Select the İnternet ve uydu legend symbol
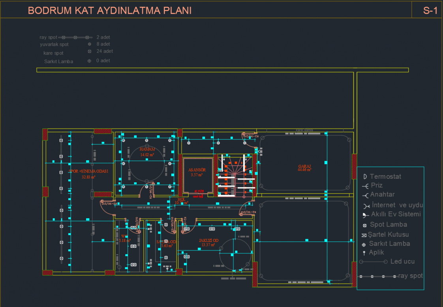 click(x=365, y=206)
